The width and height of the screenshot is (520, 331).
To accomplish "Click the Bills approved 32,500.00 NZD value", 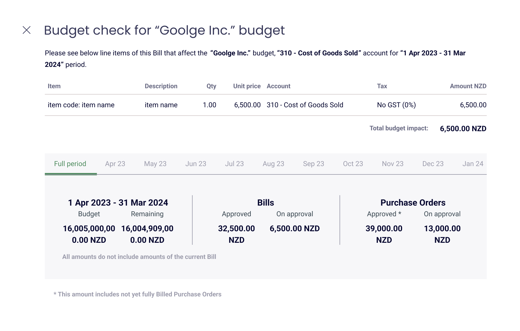I will pyautogui.click(x=236, y=234).
